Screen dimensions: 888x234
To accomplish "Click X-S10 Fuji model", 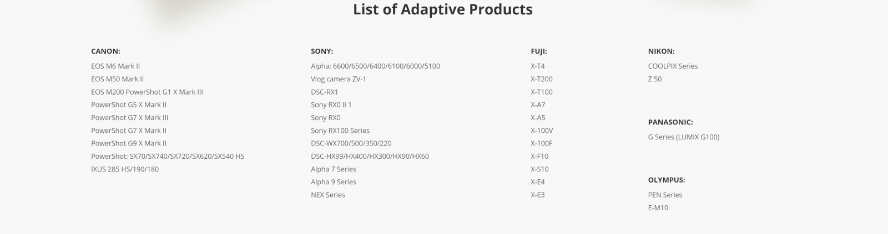I will tap(539, 169).
